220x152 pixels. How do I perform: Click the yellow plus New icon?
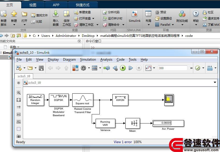pos(14,14)
